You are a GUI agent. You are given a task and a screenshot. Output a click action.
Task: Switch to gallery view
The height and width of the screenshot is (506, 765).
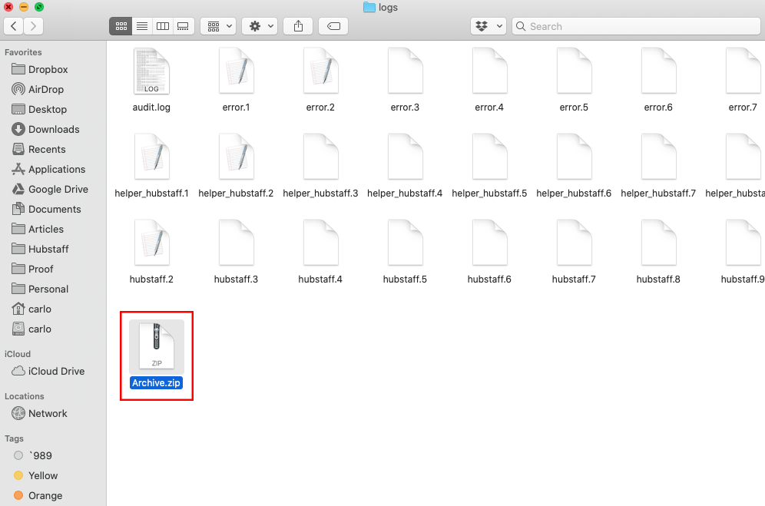pos(183,26)
